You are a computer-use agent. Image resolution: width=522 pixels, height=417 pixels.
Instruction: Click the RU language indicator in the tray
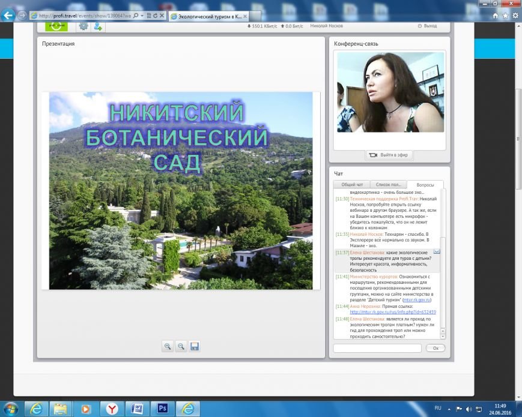(x=438, y=408)
